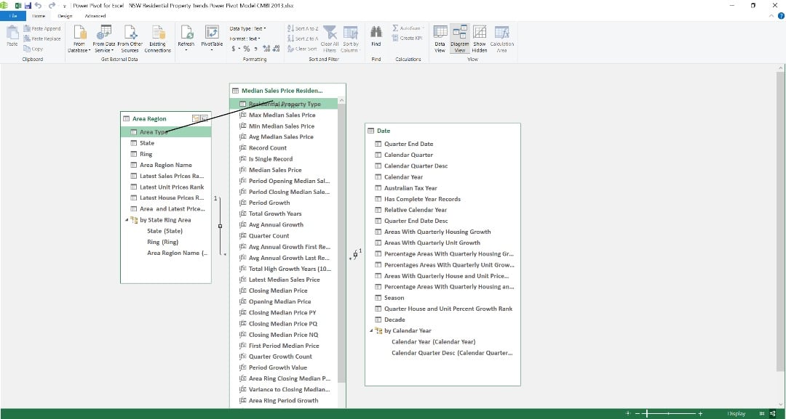Click the thousands separator icon
The width and height of the screenshot is (786, 419).
click(255, 49)
